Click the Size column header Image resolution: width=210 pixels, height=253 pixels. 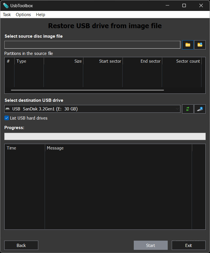coord(64,61)
